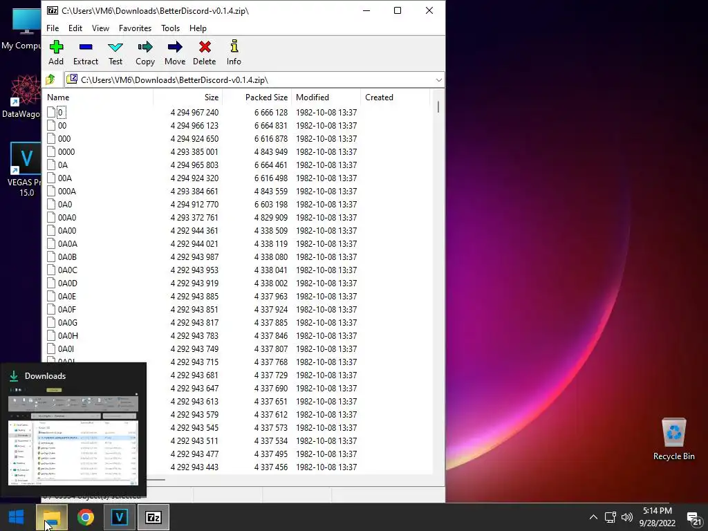Viewport: 708px width, 531px height.
Task: Activate the 7-Zip taskbar button
Action: [x=153, y=517]
